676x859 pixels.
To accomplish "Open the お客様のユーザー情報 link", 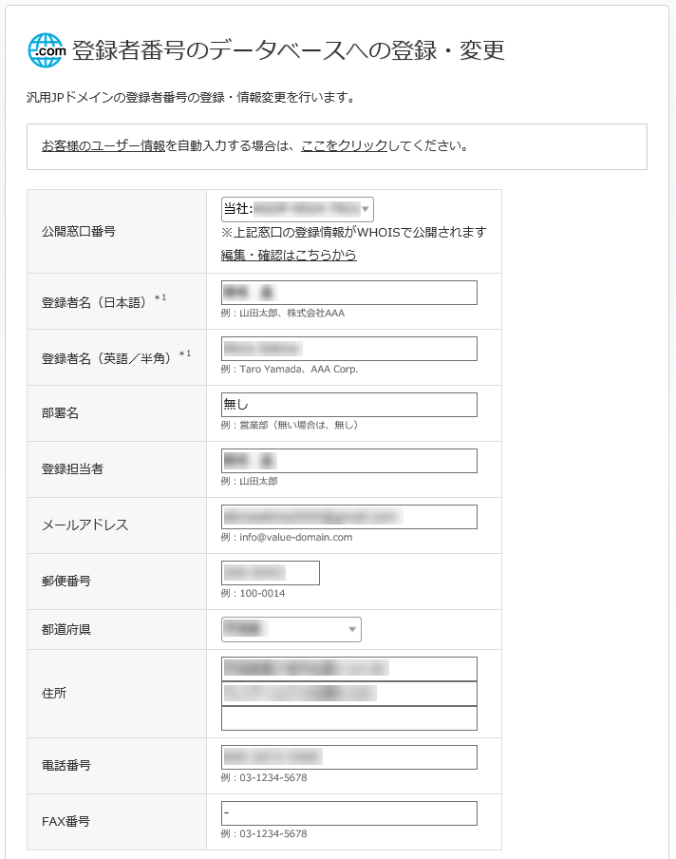I will point(103,146).
